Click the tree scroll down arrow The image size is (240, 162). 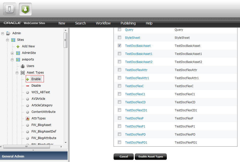66,142
